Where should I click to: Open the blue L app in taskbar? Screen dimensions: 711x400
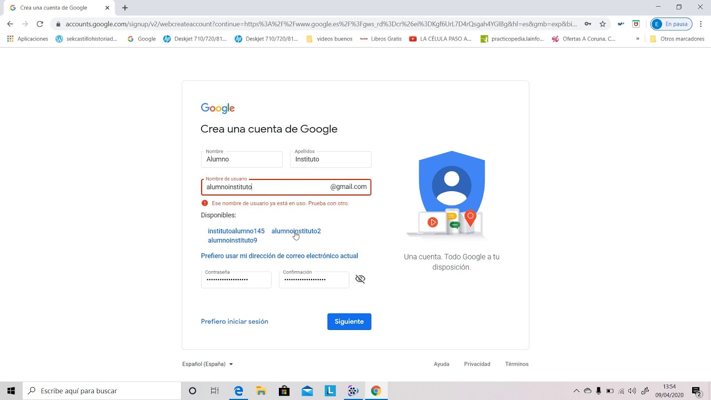[x=330, y=391]
